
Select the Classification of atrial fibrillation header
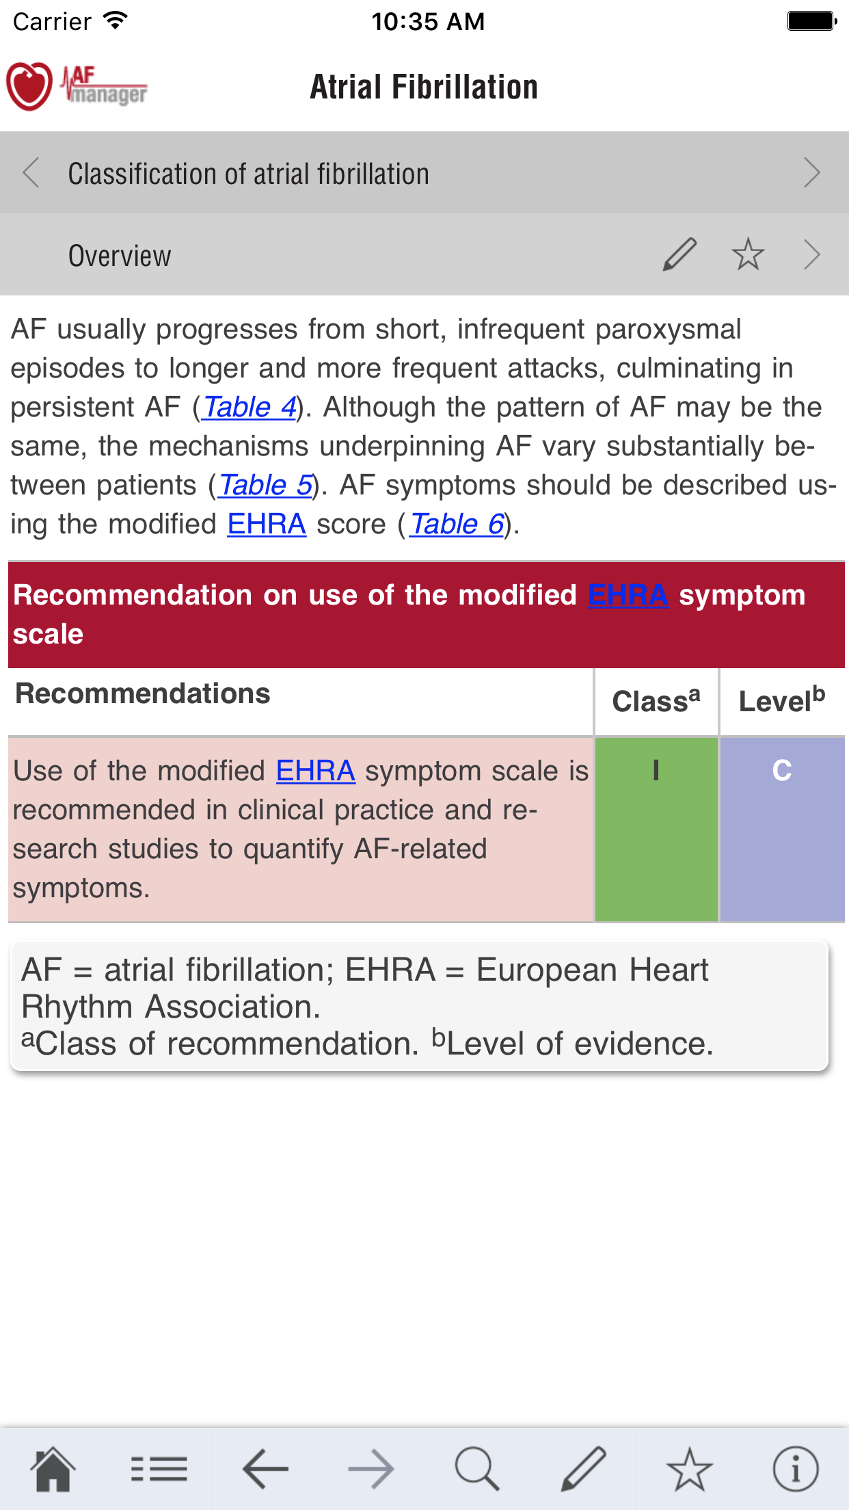pos(249,173)
